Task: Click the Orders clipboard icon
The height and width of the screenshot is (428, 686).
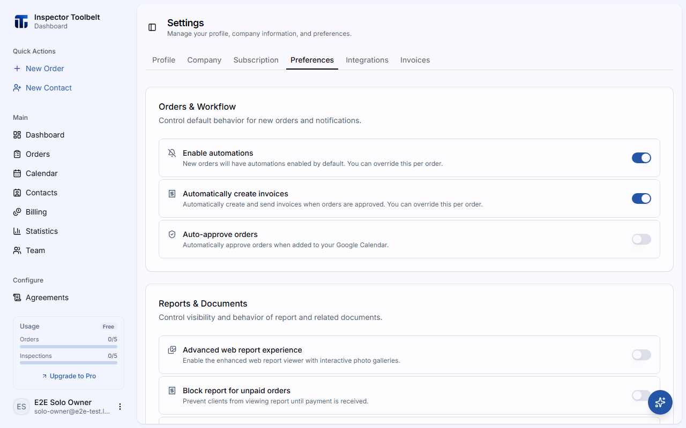Action: pos(17,154)
